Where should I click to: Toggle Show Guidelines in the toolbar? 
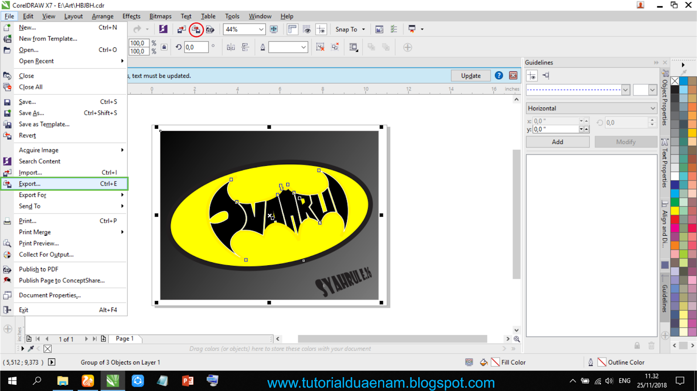321,29
